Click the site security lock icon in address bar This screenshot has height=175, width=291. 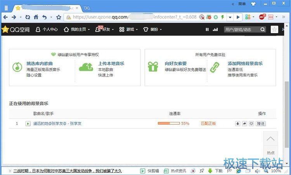(68, 17)
